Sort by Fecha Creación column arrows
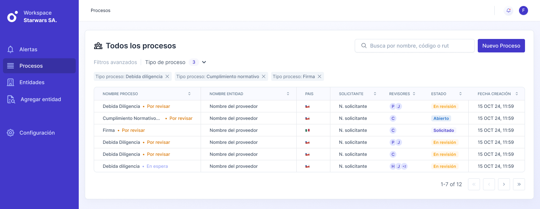 pos(517,94)
